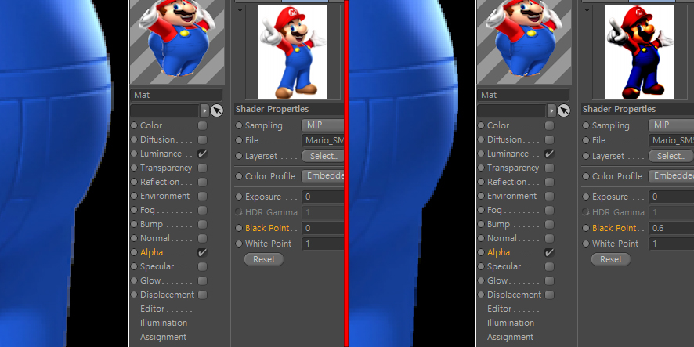Click the Mario texture preview in the Black Point 0 panel
This screenshot has height=347, width=694.
point(292,52)
